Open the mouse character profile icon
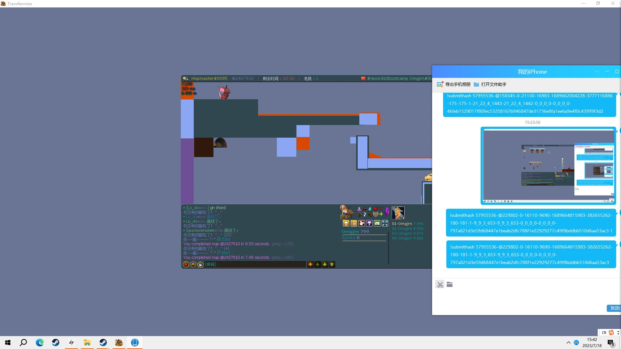Screen dimensions: 621x349 click(348, 213)
